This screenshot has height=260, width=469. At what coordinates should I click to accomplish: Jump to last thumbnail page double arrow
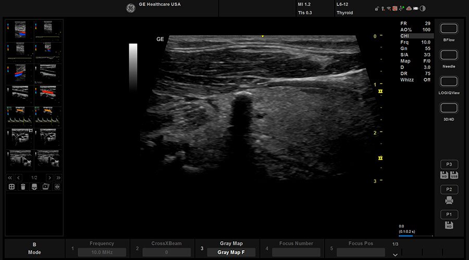57,177
